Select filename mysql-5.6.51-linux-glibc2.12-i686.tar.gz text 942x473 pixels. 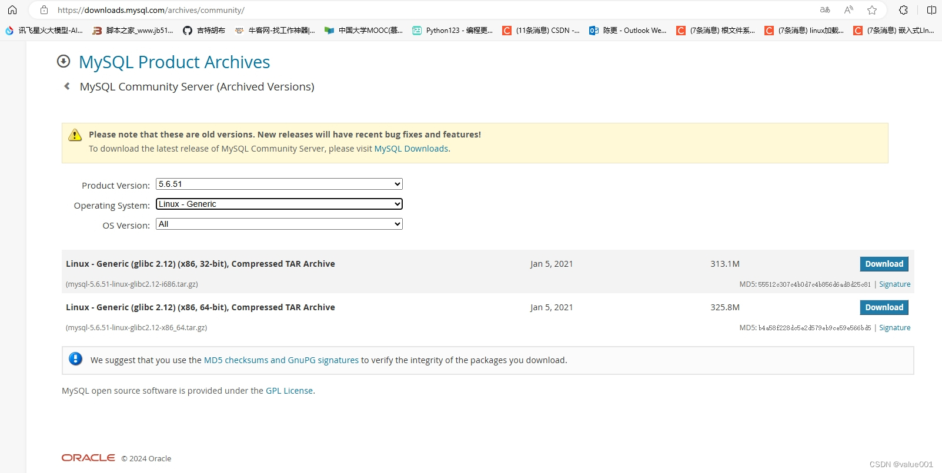(x=132, y=284)
